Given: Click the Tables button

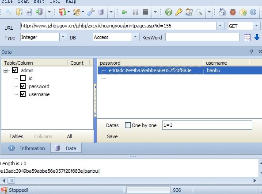Looking at the screenshot, I should pyautogui.click(x=16, y=136).
